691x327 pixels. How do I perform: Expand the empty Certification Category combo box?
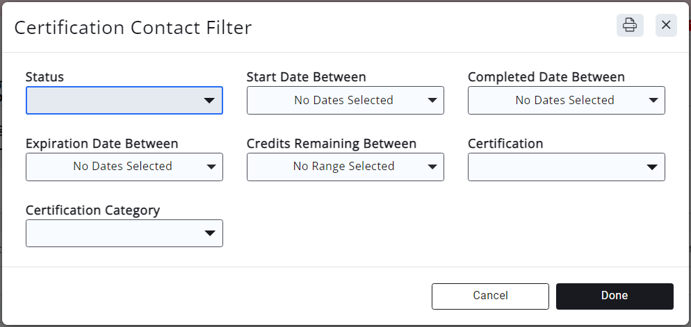click(115, 234)
